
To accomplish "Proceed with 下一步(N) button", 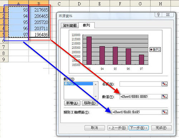I will click(139, 128).
